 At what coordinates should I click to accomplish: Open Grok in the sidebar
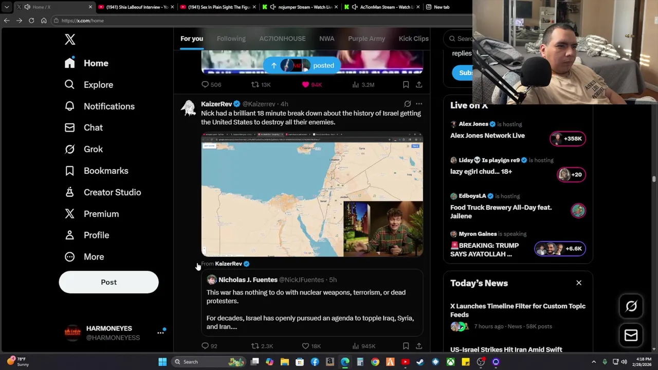click(x=84, y=149)
